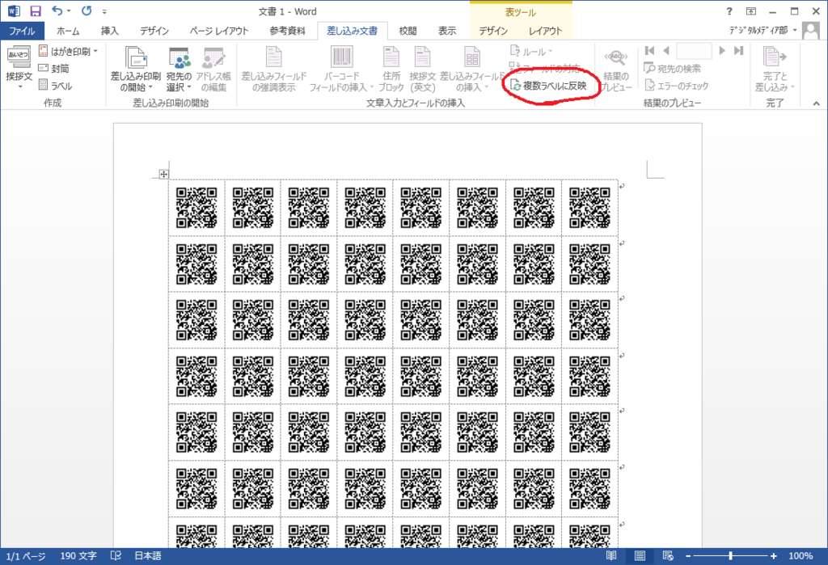Open 宛先の選択 recipient selection
Screen dimensions: 828x565
(x=179, y=69)
